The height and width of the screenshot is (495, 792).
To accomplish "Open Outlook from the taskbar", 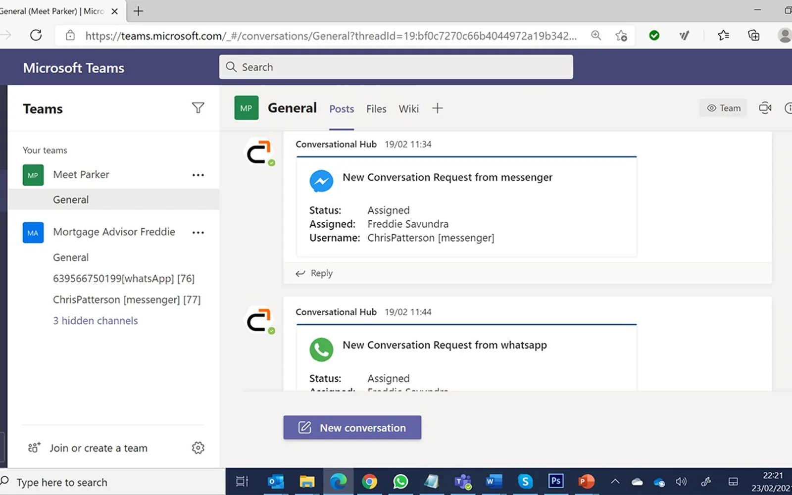I will [276, 481].
